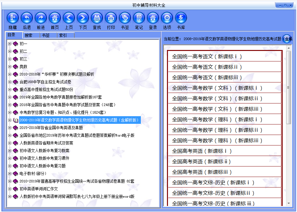Click the 下页 (next page) icon
This screenshot has width=297, height=212.
(x=83, y=18)
